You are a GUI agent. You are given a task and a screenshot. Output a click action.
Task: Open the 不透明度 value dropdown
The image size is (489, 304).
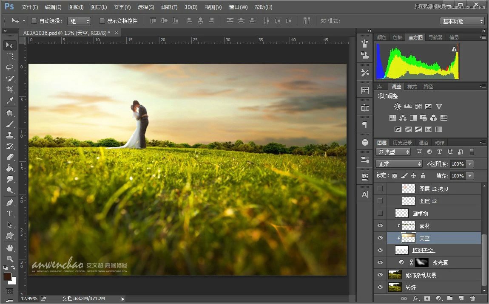(x=469, y=163)
